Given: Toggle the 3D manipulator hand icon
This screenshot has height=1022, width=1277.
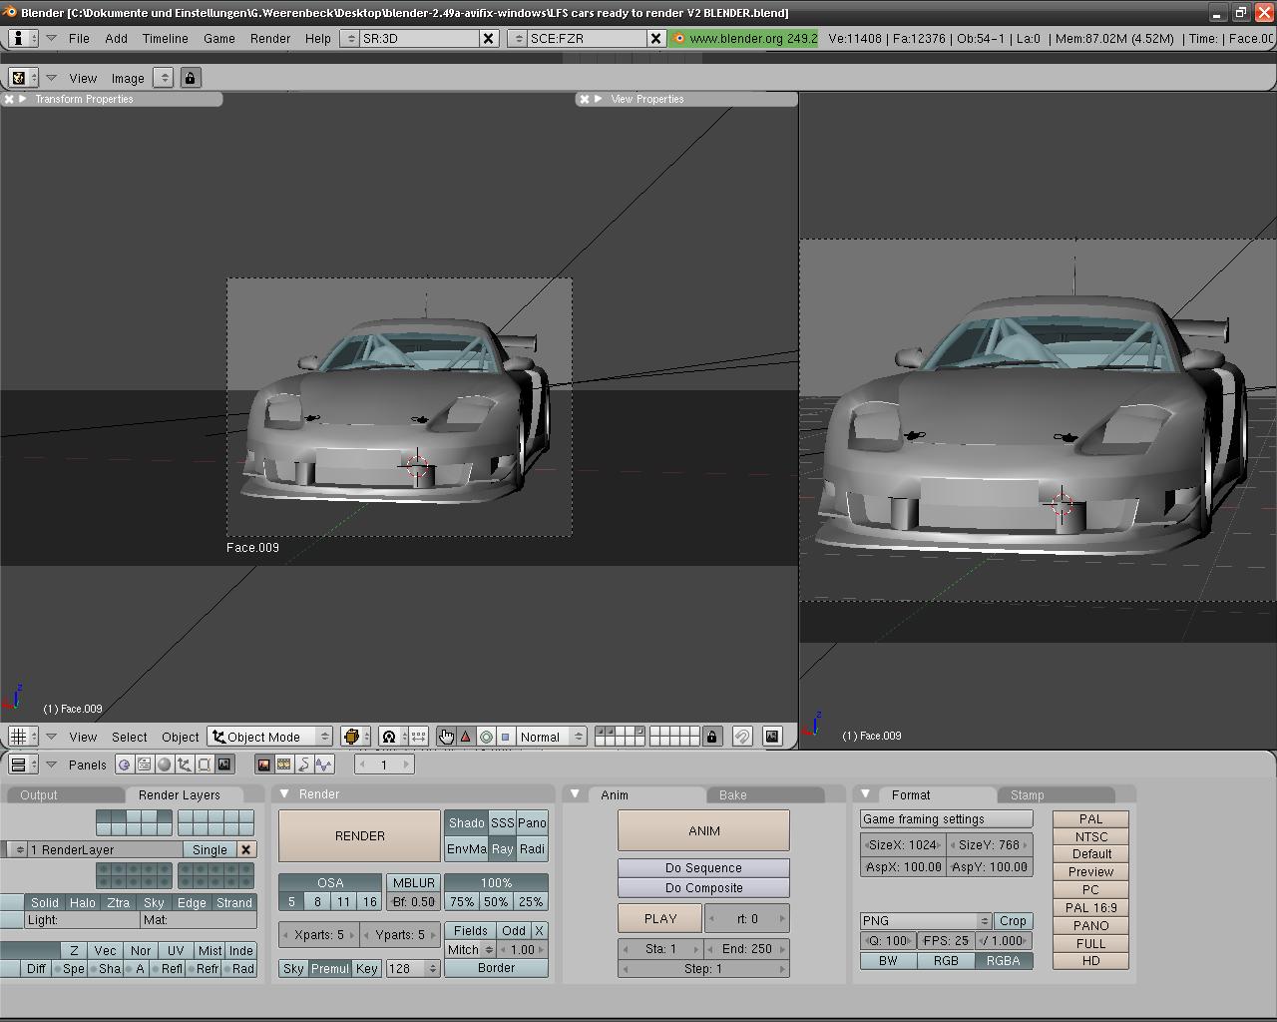Looking at the screenshot, I should pyautogui.click(x=445, y=737).
